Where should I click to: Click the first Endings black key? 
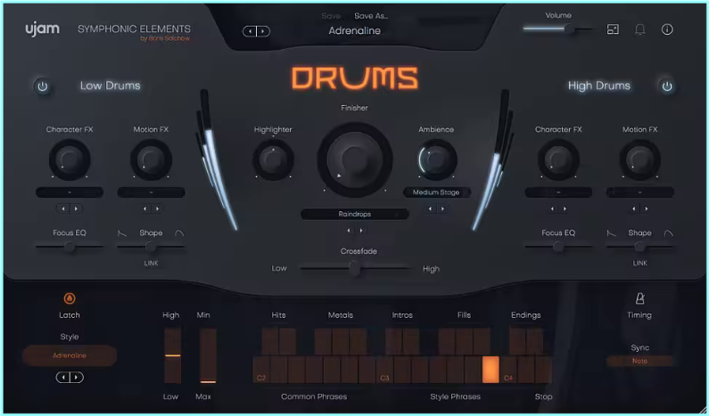[x=517, y=341]
